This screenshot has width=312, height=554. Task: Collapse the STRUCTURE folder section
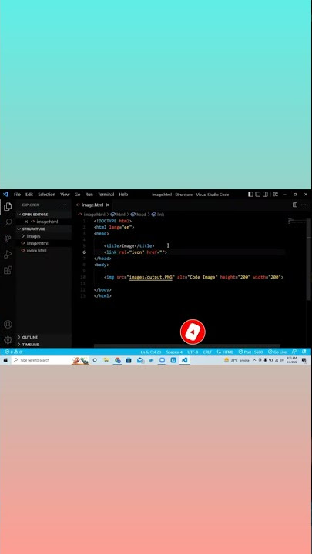(33, 229)
